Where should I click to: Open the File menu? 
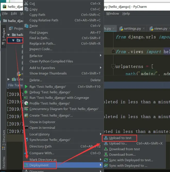[5, 13]
